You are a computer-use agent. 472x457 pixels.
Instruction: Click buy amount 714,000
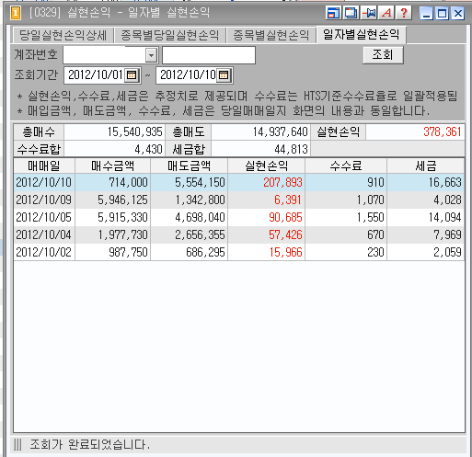(x=128, y=182)
